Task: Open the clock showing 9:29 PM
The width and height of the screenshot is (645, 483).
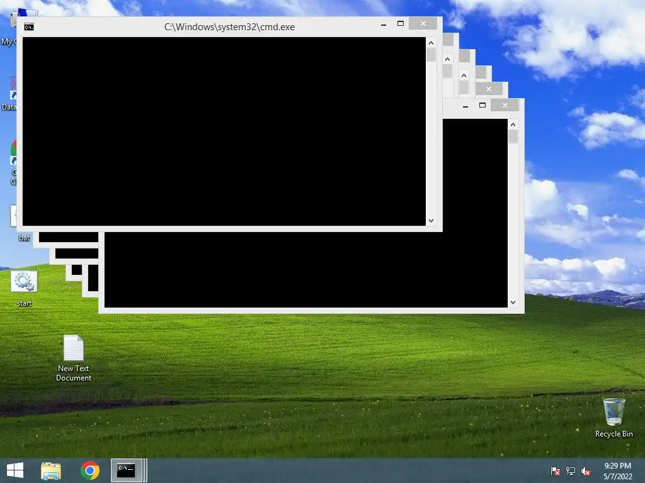Action: [x=617, y=471]
